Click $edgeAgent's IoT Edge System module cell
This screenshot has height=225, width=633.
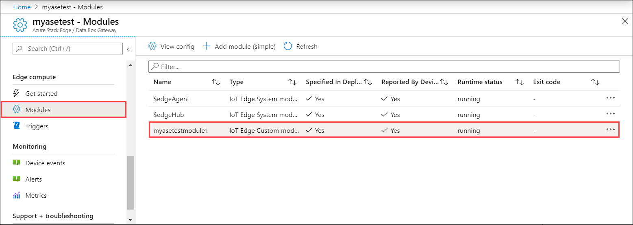264,99
